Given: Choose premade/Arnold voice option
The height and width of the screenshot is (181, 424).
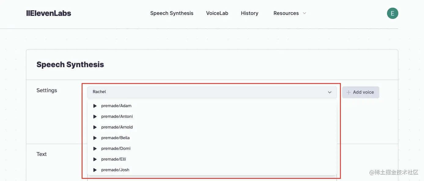Looking at the screenshot, I should pyautogui.click(x=212, y=127).
